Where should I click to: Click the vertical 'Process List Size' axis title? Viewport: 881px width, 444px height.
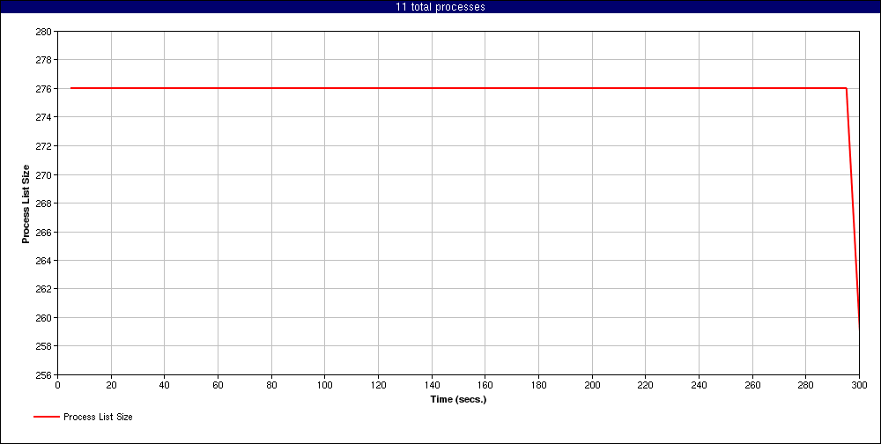click(26, 203)
